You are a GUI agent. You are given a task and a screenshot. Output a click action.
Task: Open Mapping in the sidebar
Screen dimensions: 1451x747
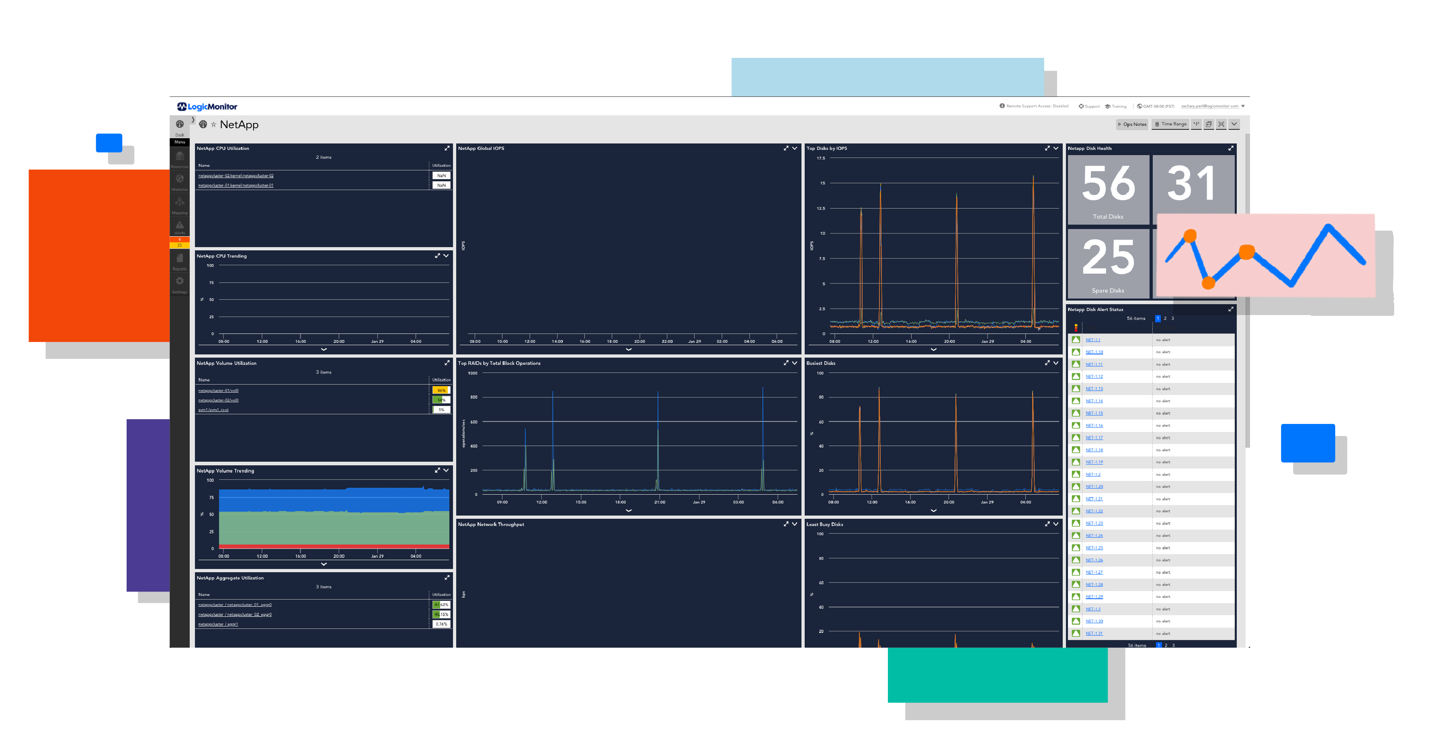180,205
